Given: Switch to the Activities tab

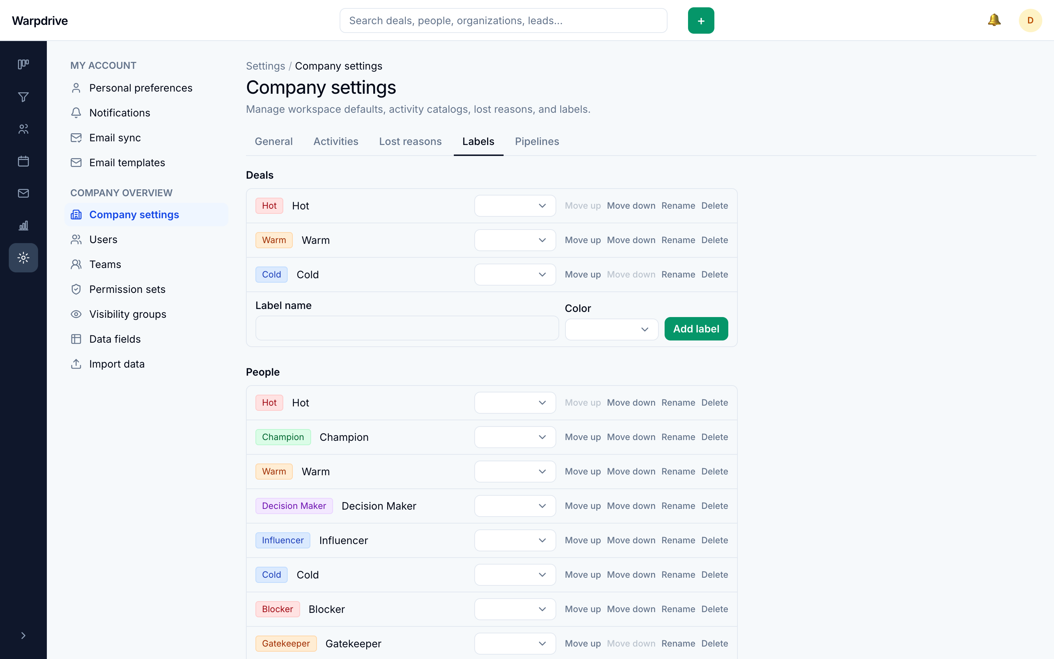Looking at the screenshot, I should tap(336, 141).
